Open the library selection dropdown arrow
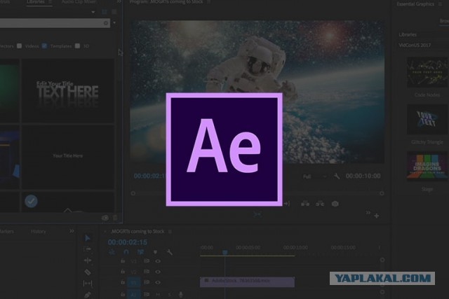This screenshot has width=449, height=299. (93, 12)
